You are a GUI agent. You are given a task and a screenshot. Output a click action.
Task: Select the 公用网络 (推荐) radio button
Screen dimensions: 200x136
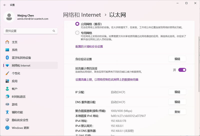77,24
